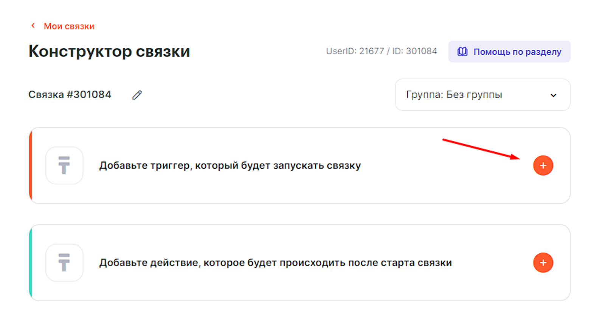Select the Связка #301084 name label

(70, 94)
